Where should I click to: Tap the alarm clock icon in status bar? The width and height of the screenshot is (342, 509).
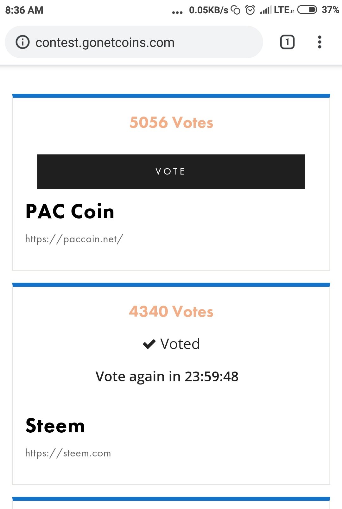[x=250, y=10]
